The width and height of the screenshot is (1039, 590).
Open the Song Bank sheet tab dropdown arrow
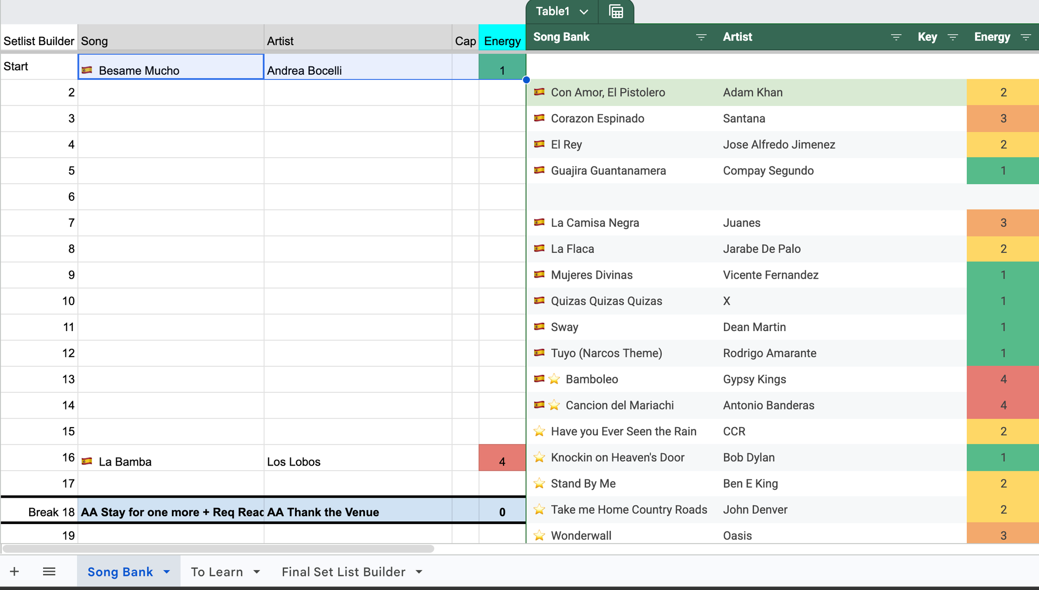pos(167,572)
